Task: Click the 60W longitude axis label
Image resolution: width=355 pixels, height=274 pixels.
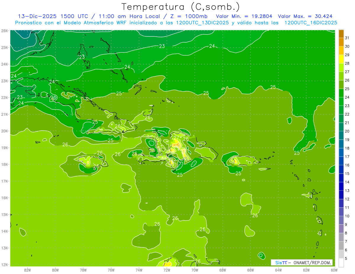Action: pyautogui.click(x=334, y=270)
